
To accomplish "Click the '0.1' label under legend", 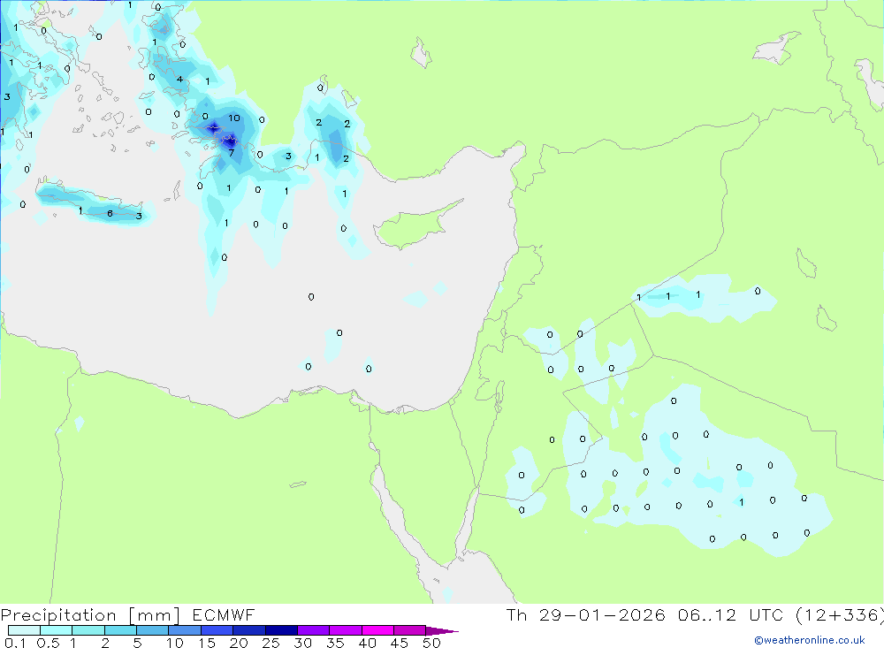I will click(15, 643).
